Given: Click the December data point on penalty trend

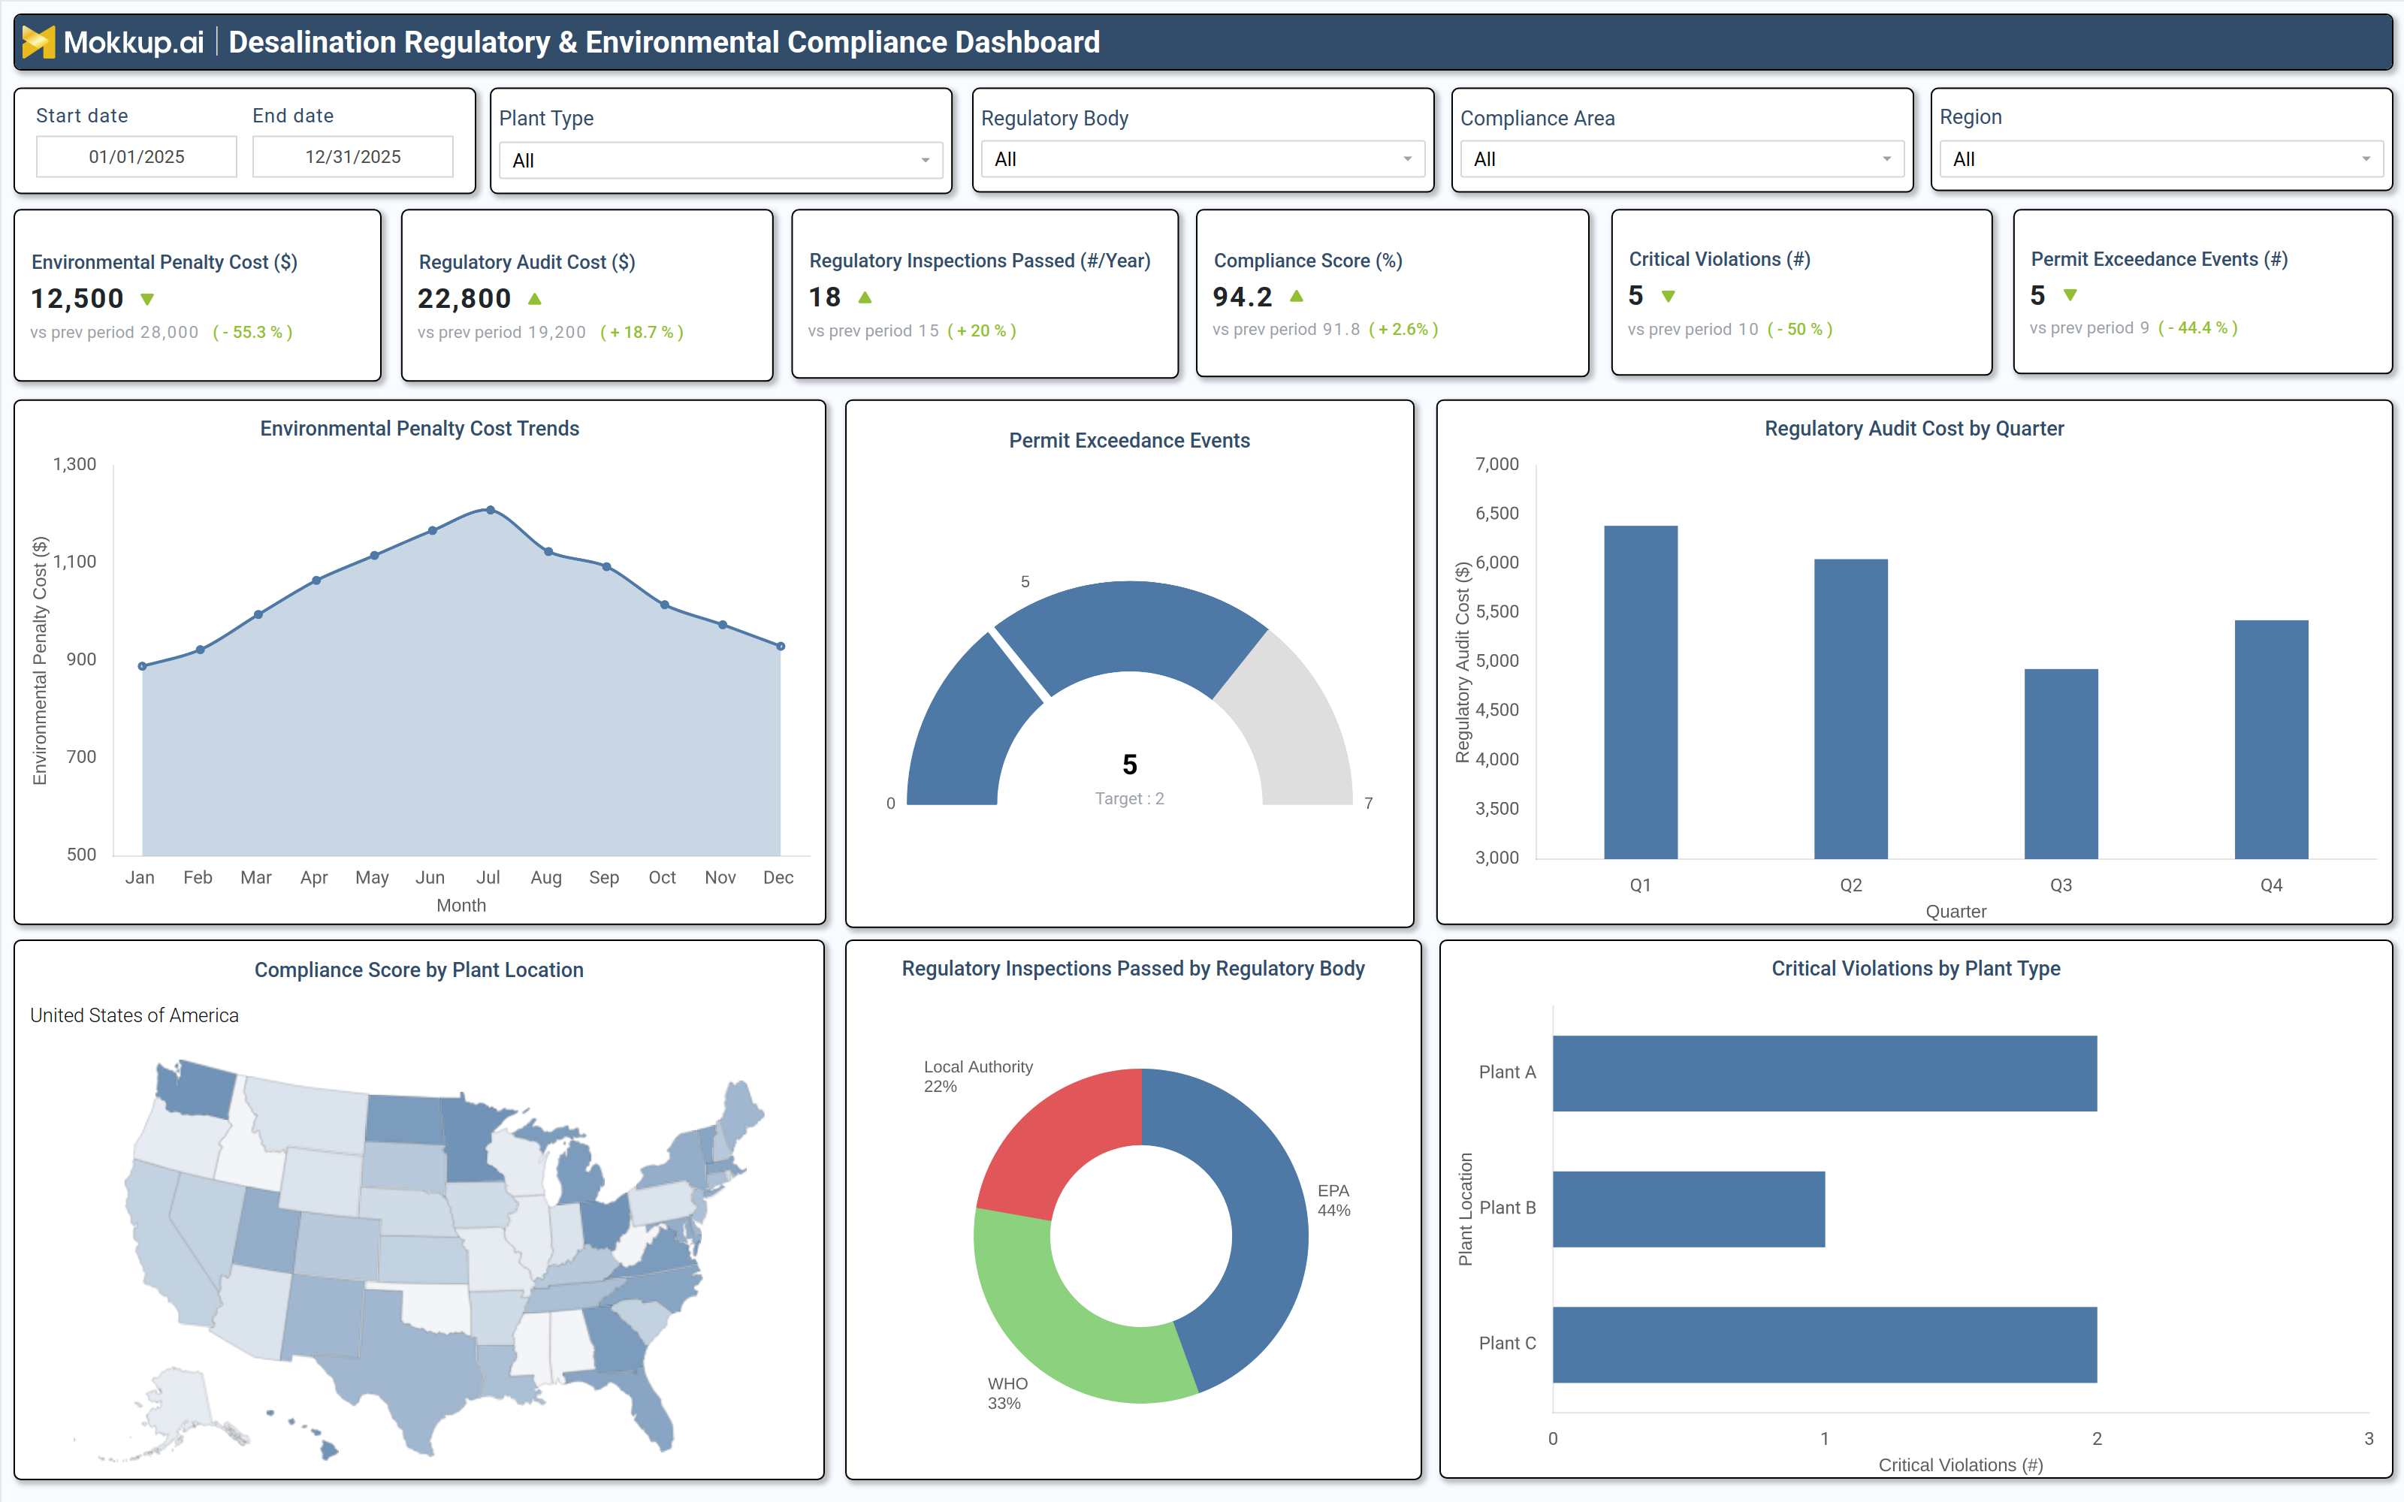Looking at the screenshot, I should click(x=781, y=647).
